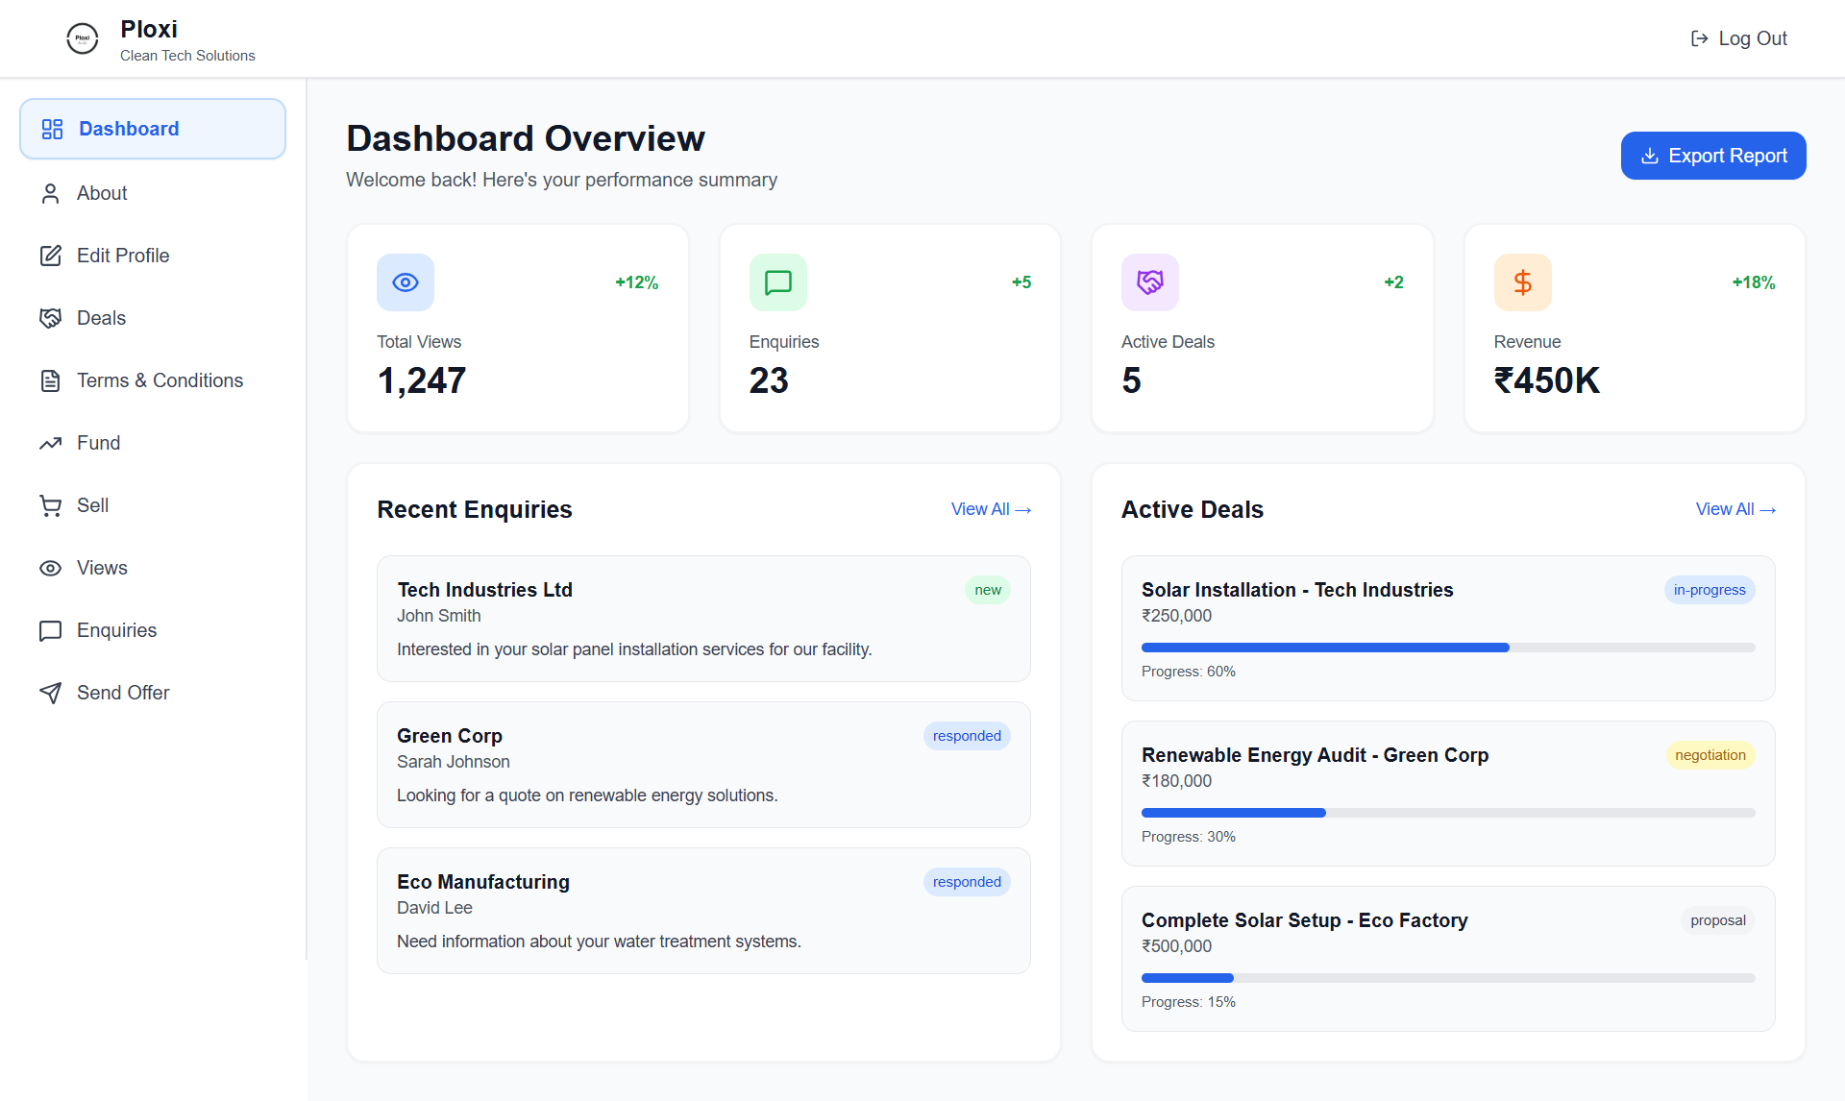Open the Ploxi logo in the header
1845x1101 pixels.
(x=83, y=38)
